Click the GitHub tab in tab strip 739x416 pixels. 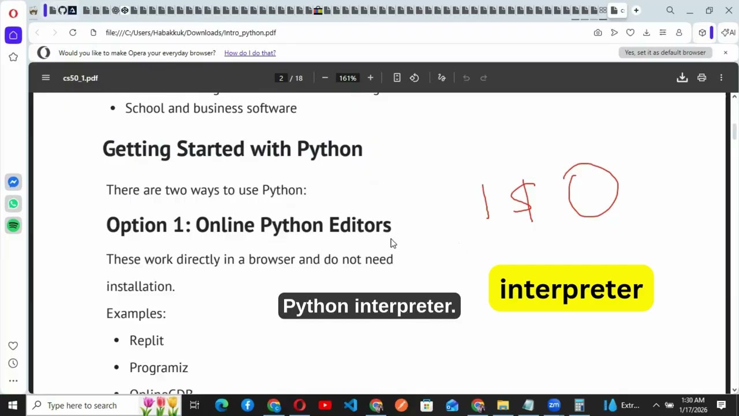coord(62,10)
